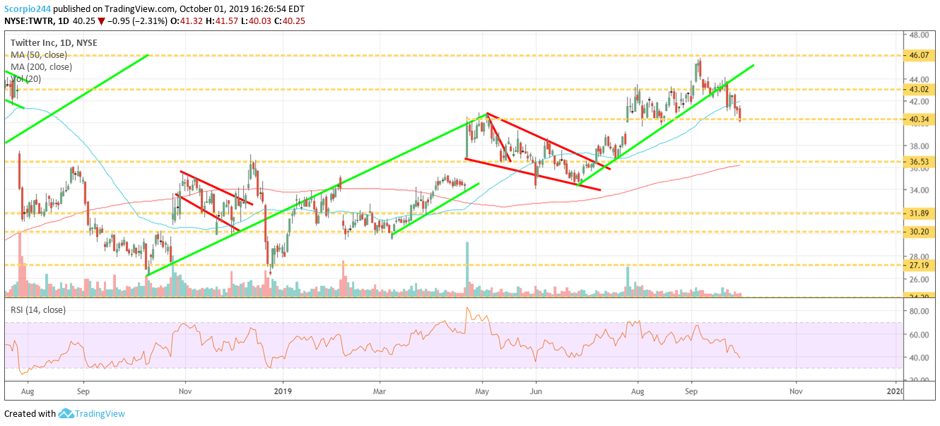Click the 31.89 price level label

click(920, 213)
